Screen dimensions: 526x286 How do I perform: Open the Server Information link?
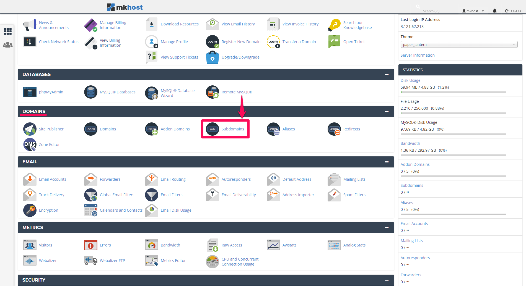click(417, 55)
